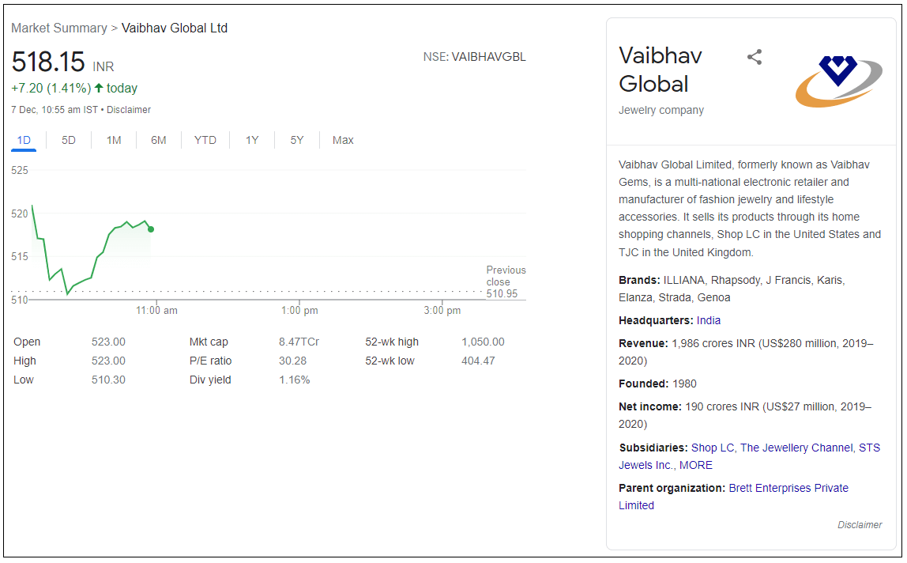Select the 1D chart range tab
This screenshot has width=907, height=563.
click(24, 140)
